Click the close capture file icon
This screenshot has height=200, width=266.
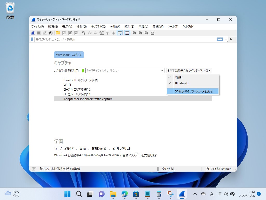tap(70, 33)
